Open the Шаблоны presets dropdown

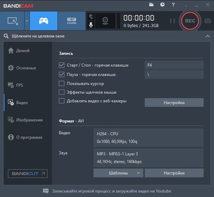point(118,173)
